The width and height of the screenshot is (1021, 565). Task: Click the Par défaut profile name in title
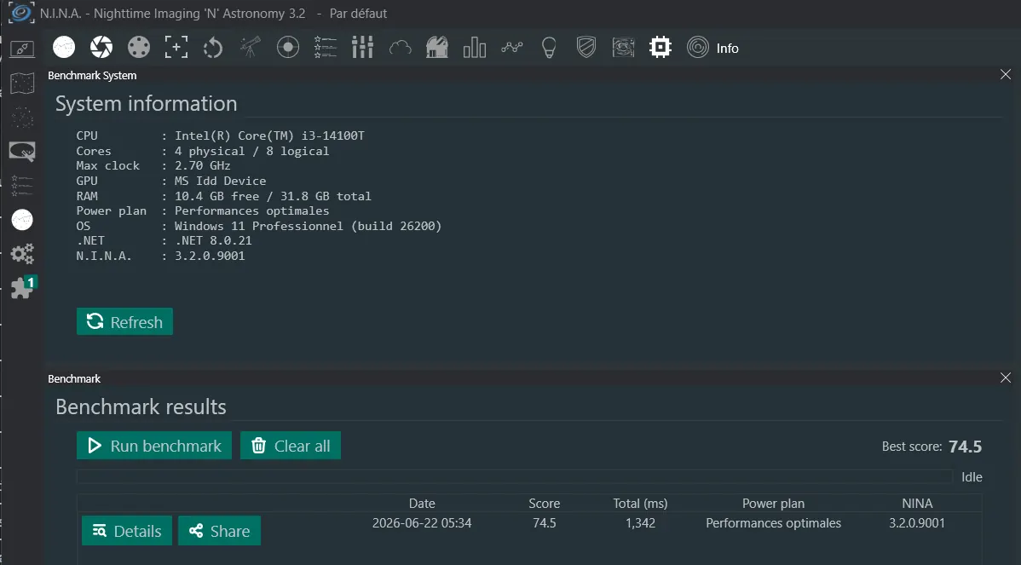tap(358, 14)
